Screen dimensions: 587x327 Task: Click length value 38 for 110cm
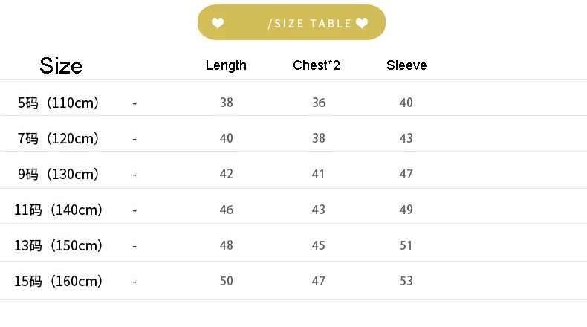click(227, 103)
